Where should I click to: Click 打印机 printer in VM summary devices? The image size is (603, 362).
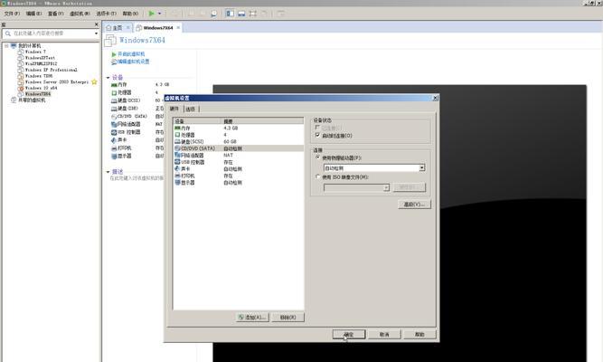coord(124,148)
